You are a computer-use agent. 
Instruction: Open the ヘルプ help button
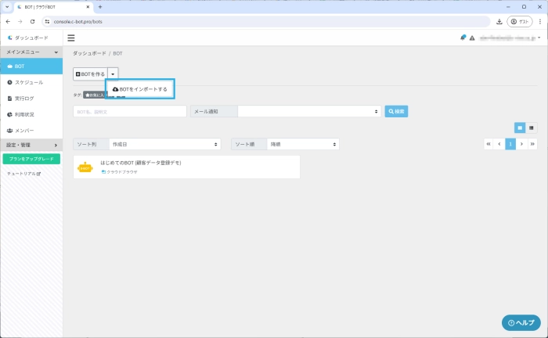(521, 322)
